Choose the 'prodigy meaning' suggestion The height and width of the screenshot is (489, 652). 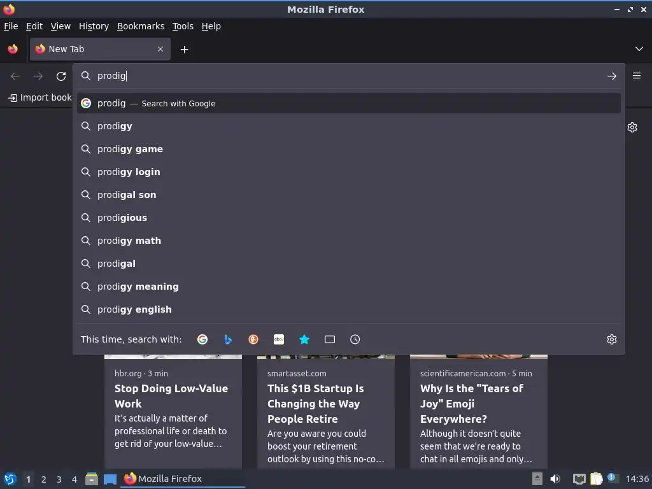tap(349, 286)
